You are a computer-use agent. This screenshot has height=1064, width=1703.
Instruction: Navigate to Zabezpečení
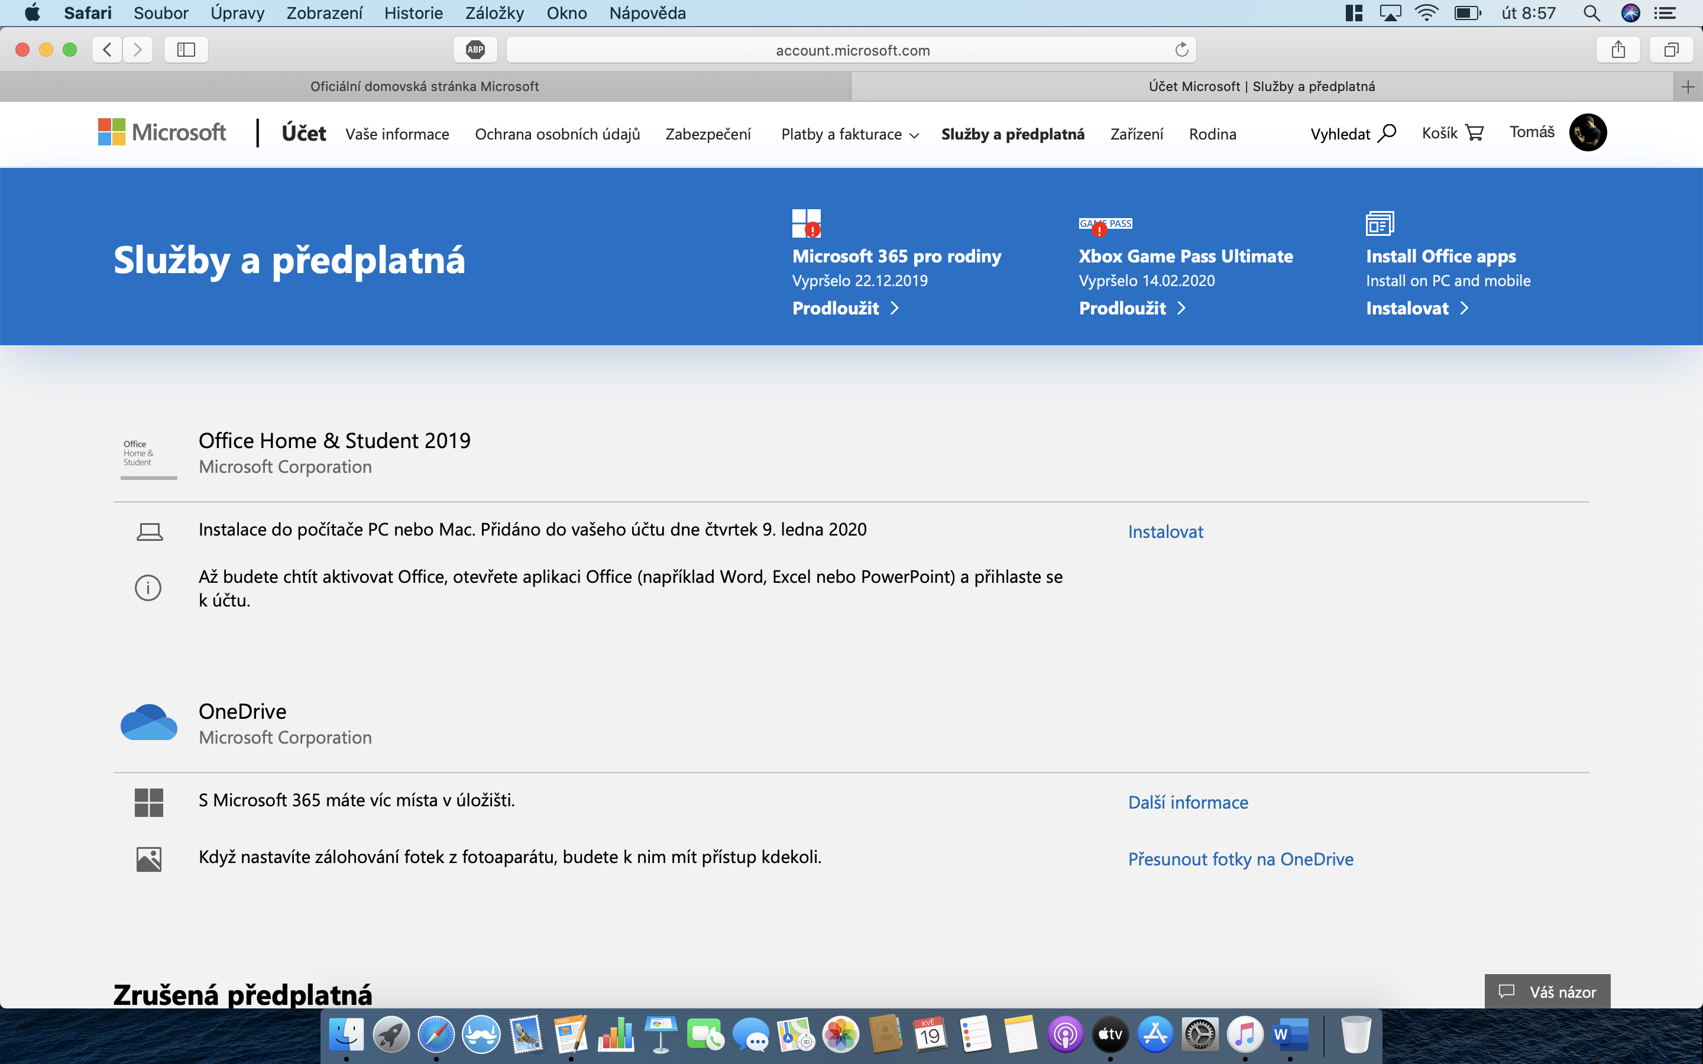pyautogui.click(x=708, y=134)
